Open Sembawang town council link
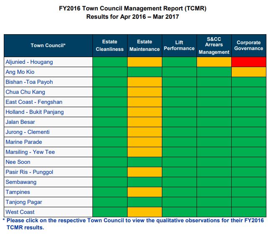 21,182
